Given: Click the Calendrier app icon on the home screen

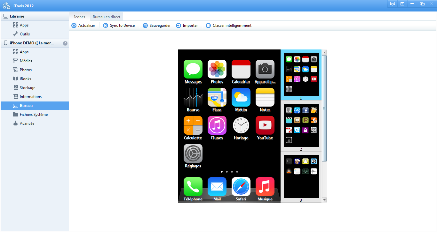Looking at the screenshot, I should 241,69.
